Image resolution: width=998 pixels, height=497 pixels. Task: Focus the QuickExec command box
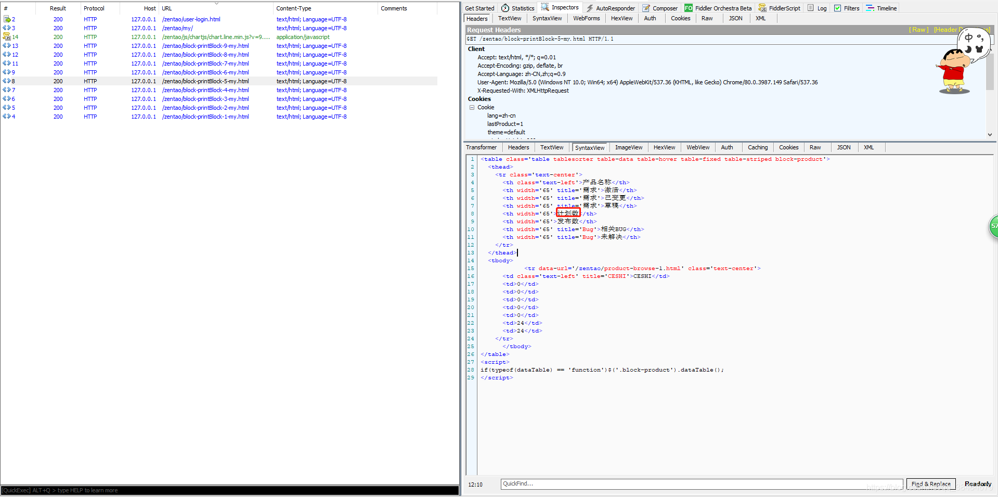pos(230,490)
